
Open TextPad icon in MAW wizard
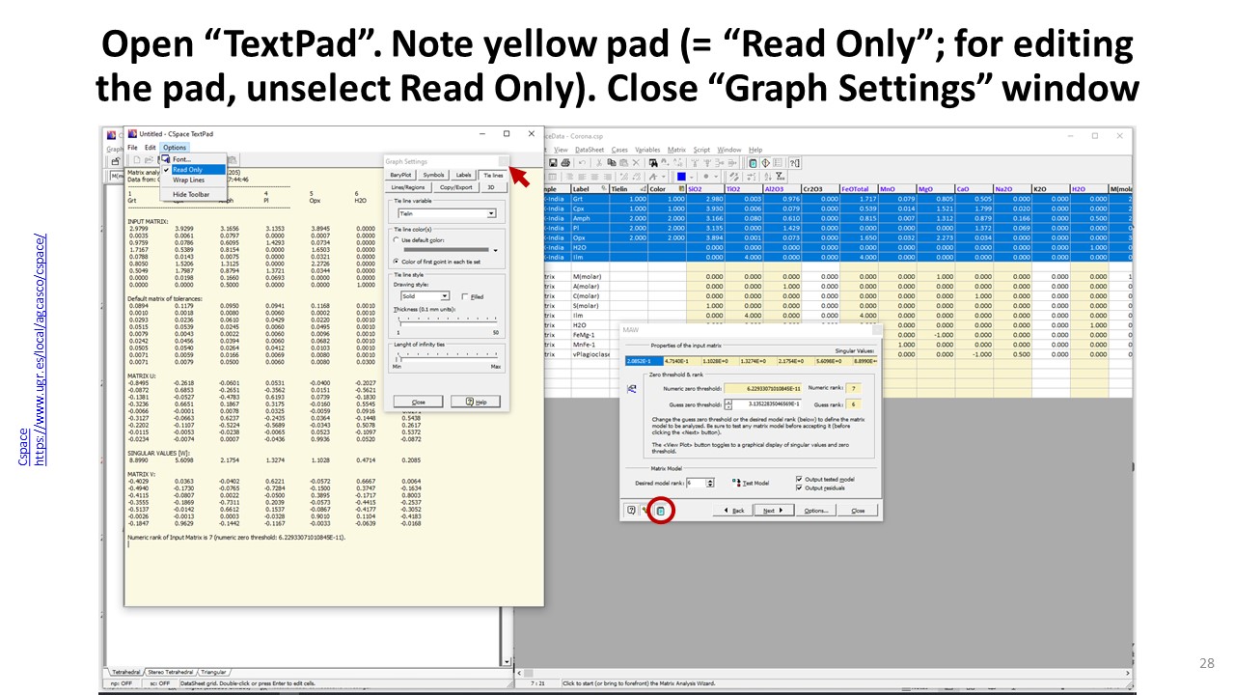pos(661,510)
